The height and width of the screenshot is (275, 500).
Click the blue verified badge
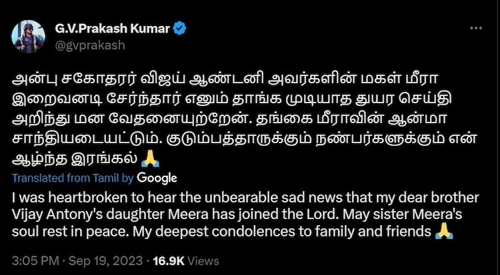(180, 29)
